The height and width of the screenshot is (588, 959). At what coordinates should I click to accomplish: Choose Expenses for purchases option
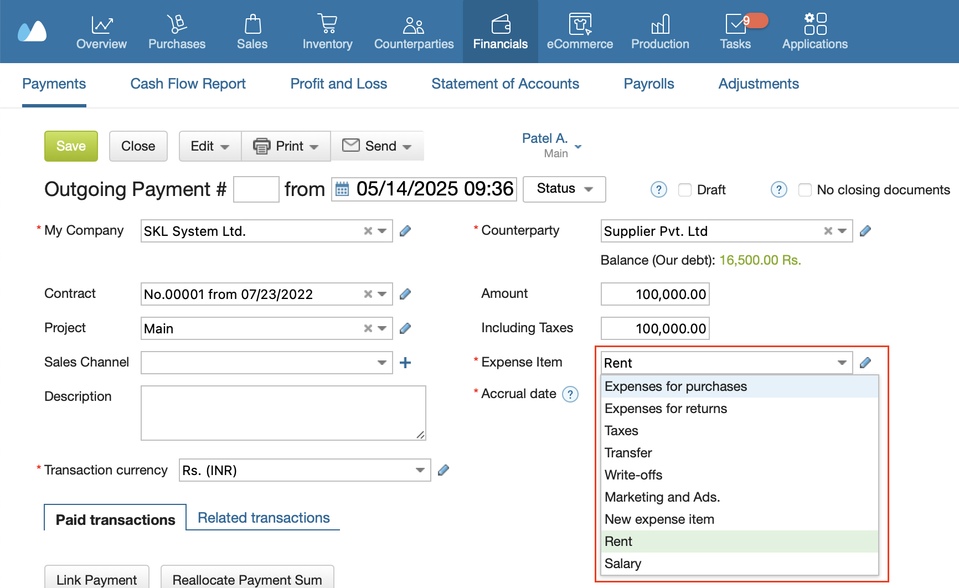(739, 386)
